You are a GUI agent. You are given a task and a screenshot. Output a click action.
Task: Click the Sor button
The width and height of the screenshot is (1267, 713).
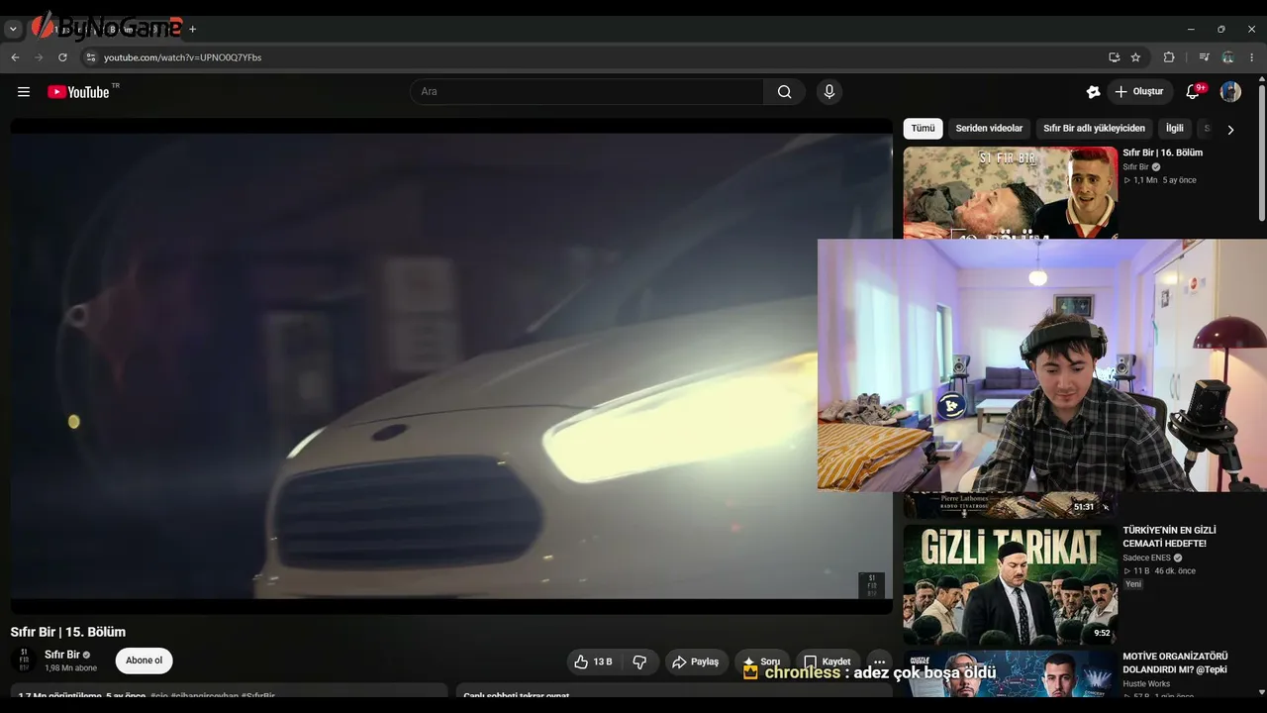coord(761,662)
